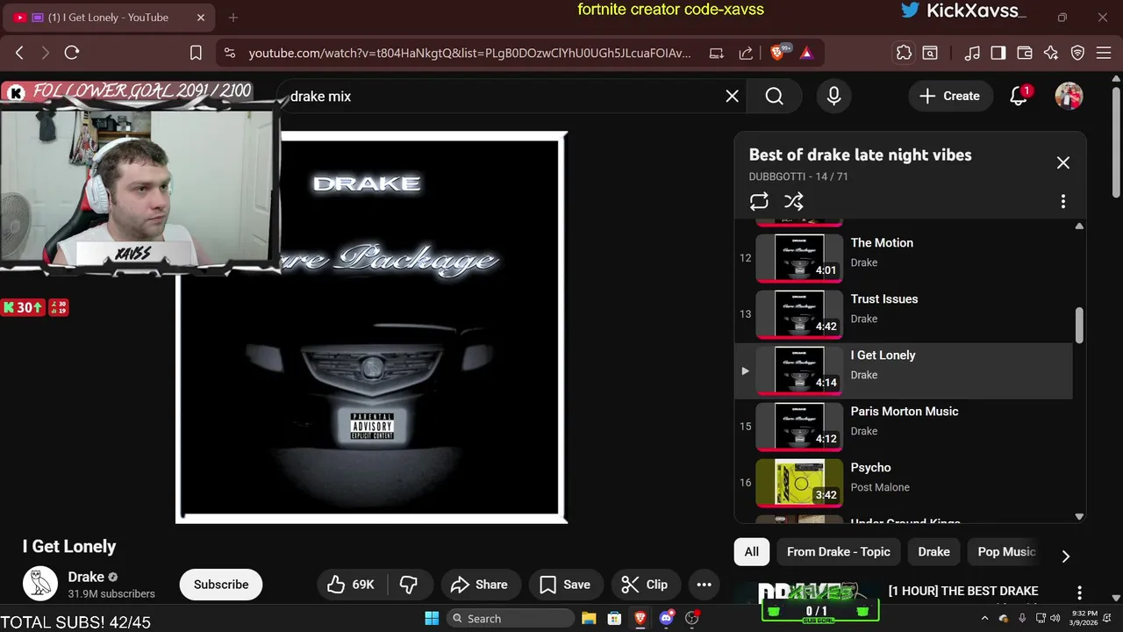
Task: Toggle the playlist shuffle icon
Action: click(794, 201)
